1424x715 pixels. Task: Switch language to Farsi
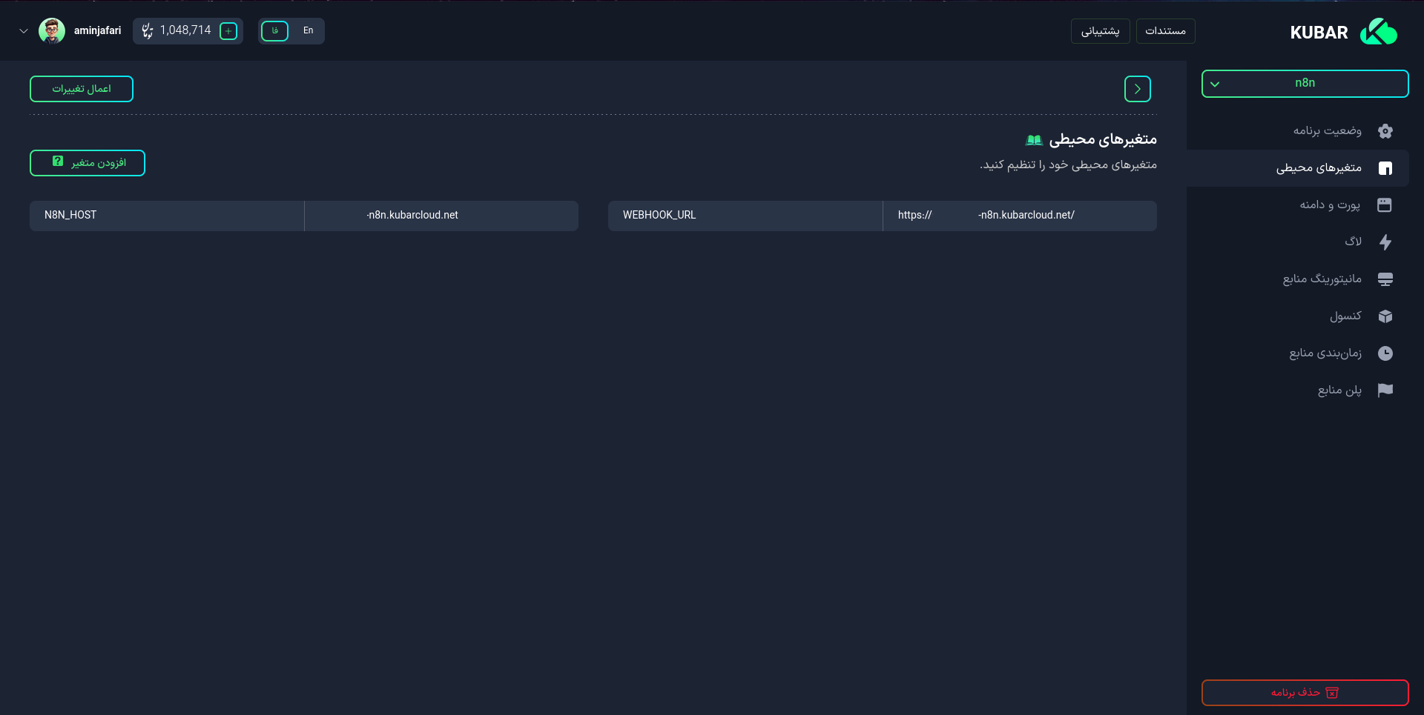pos(274,31)
